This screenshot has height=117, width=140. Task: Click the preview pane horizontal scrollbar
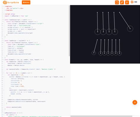[x=101, y=116]
